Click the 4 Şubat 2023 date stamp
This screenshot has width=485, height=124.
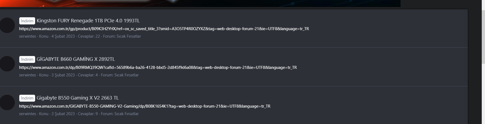[63, 36]
